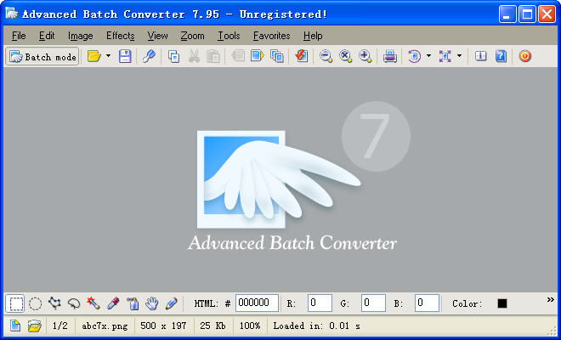Image resolution: width=561 pixels, height=340 pixels.
Task: Select the lasso selection tool
Action: pyautogui.click(x=74, y=303)
